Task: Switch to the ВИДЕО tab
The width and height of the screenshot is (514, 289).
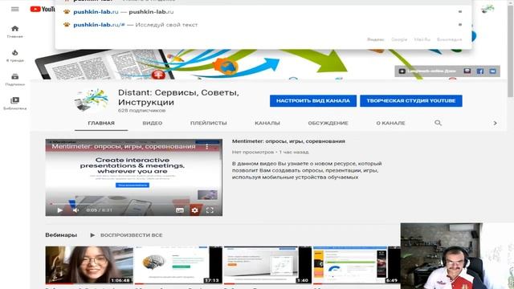Action: 153,123
